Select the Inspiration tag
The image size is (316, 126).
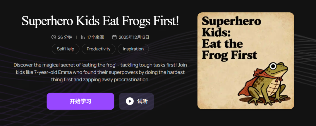click(133, 49)
